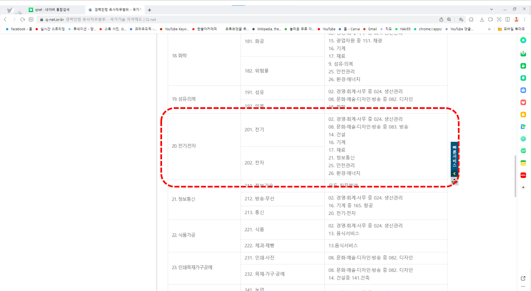
Task: Select the 182. 위험물 cell
Action: [283, 71]
